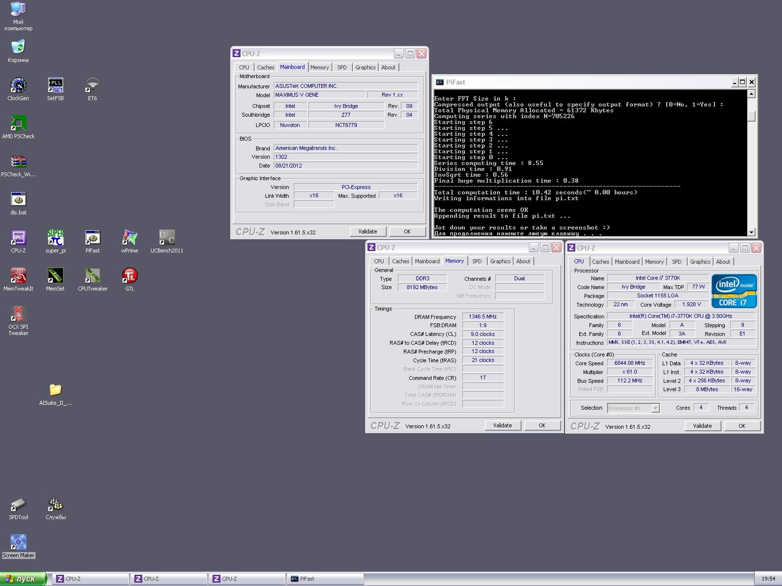This screenshot has width=782, height=586.
Task: Click Validate in the CPU info window
Action: coord(702,426)
